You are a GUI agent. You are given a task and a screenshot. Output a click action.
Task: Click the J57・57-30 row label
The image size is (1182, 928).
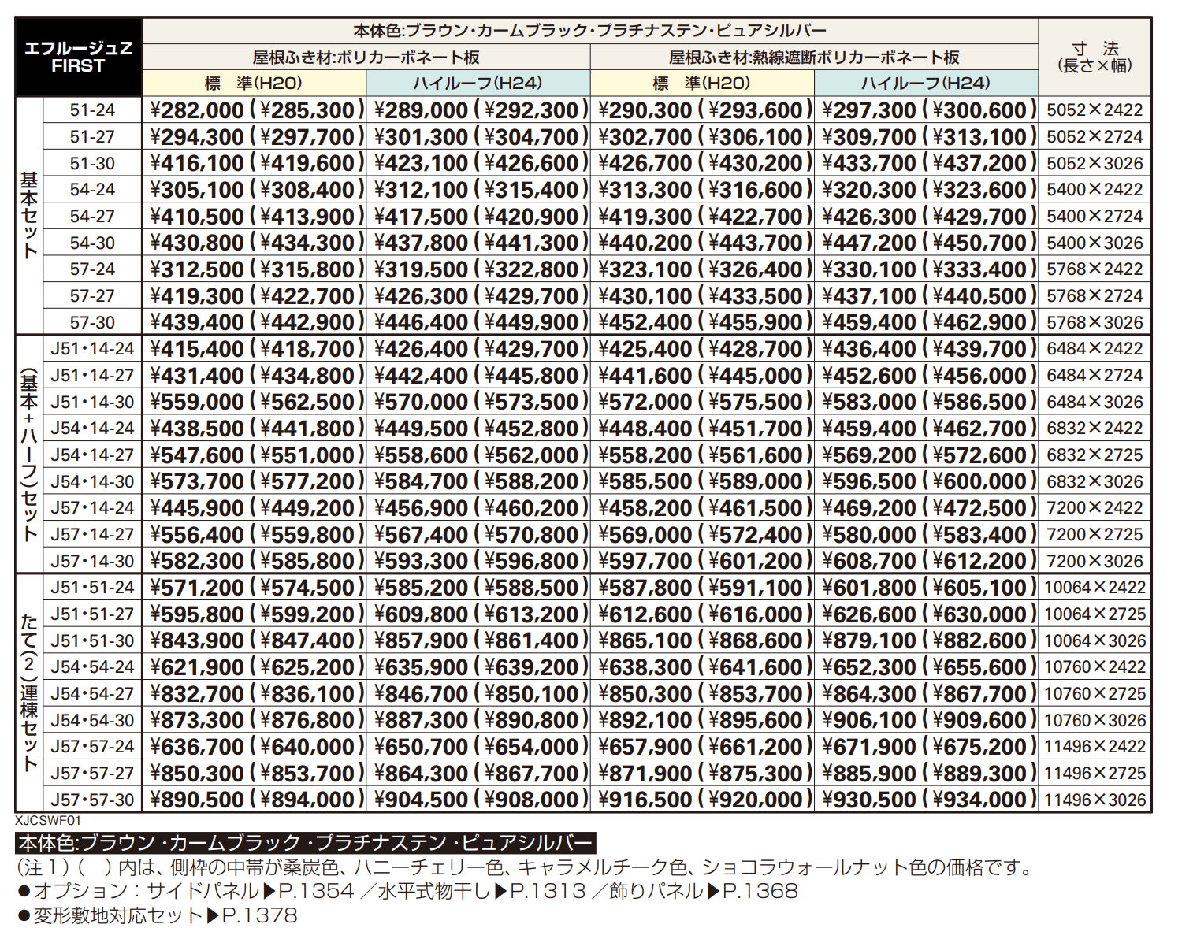coord(92,799)
